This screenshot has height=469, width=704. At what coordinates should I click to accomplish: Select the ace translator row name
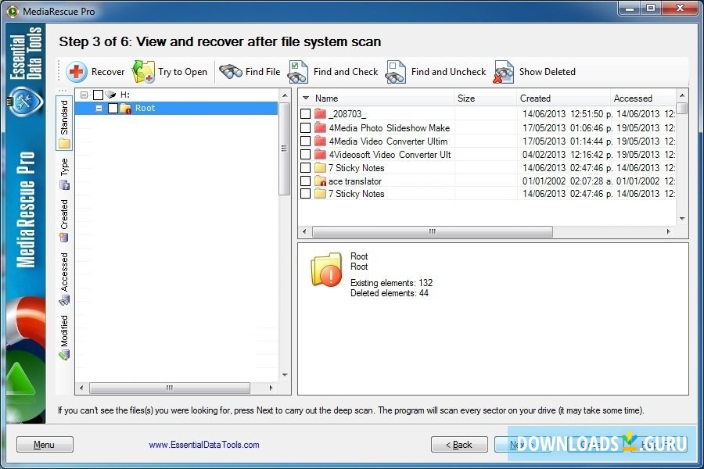pyautogui.click(x=354, y=181)
